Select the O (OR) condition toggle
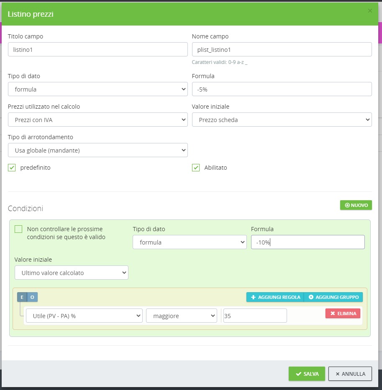Viewport: 382px width, 390px height. 32,297
